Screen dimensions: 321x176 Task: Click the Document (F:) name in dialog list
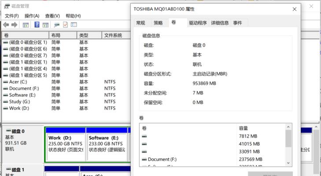click(x=162, y=159)
